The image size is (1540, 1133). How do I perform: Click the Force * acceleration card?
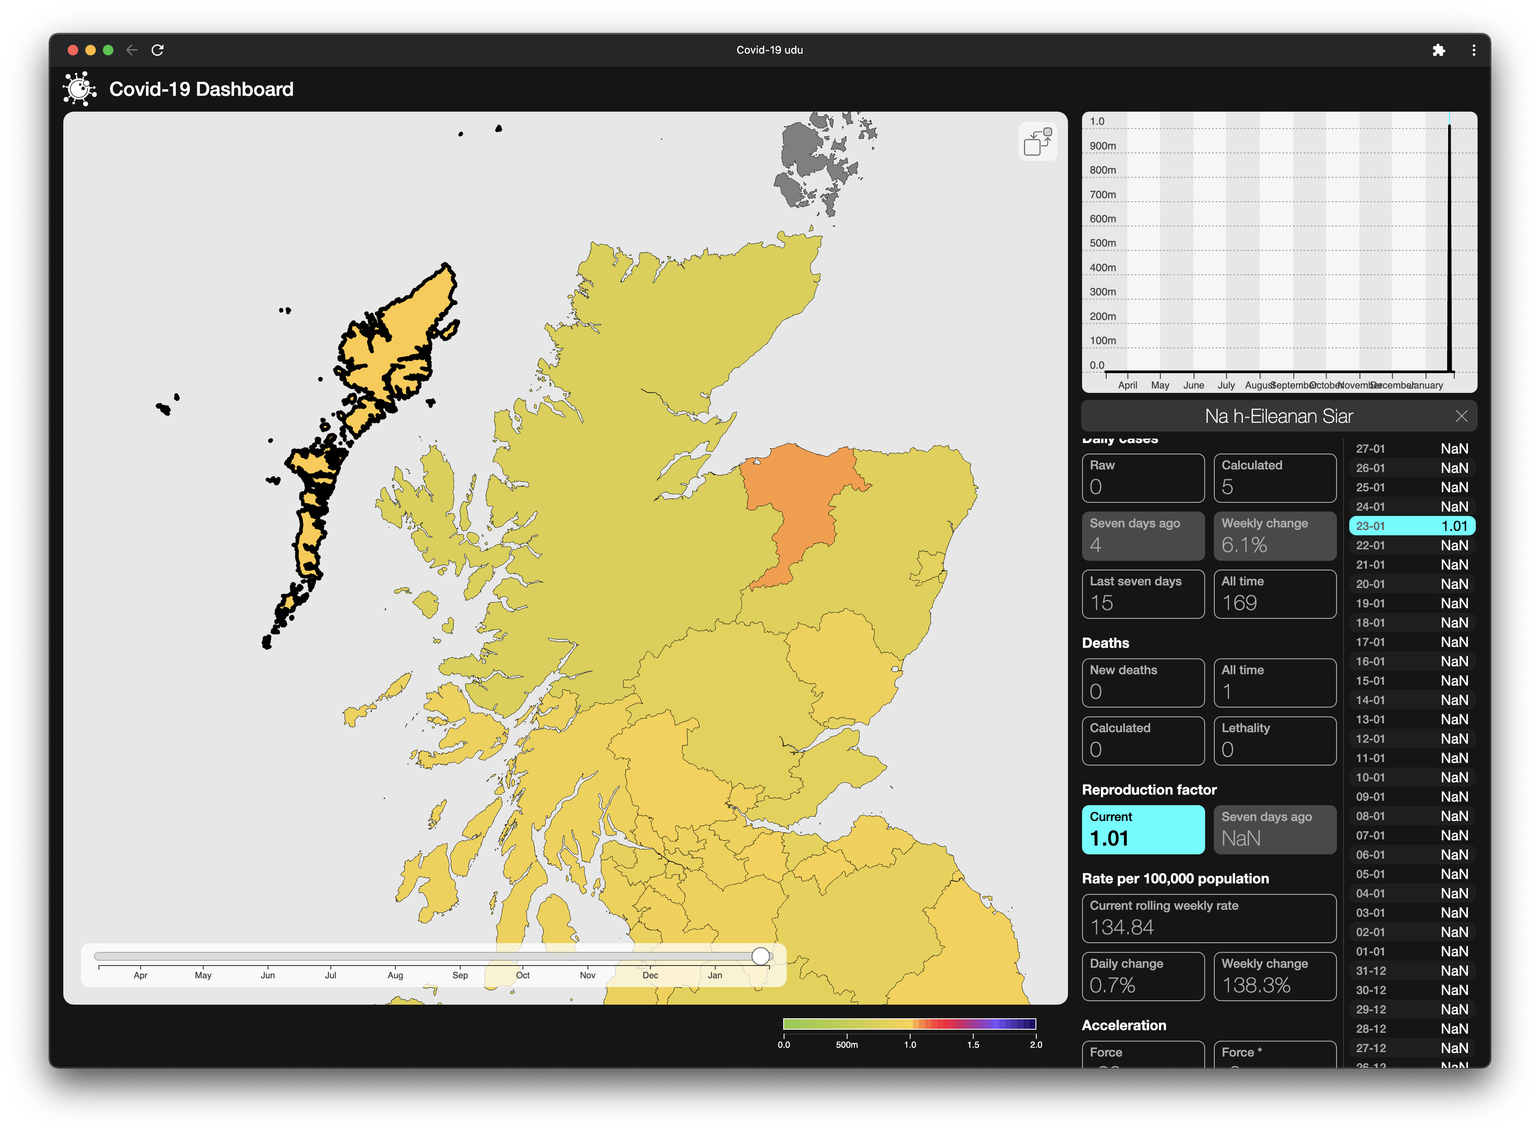[1275, 1055]
